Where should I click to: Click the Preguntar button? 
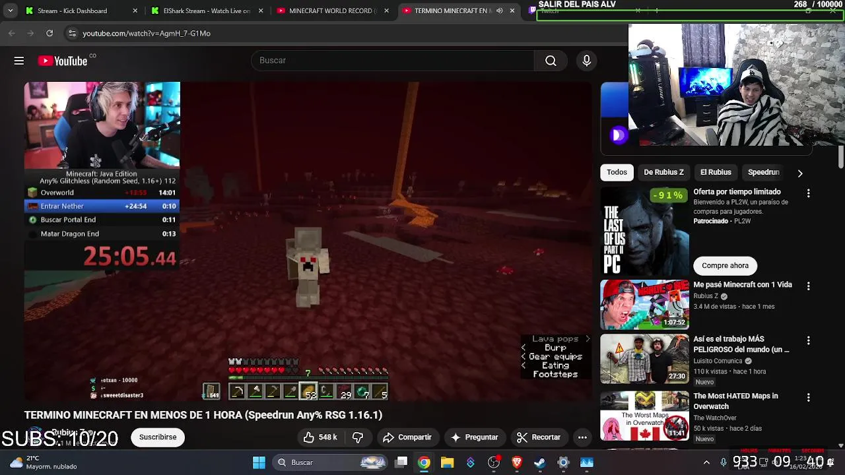coord(475,437)
